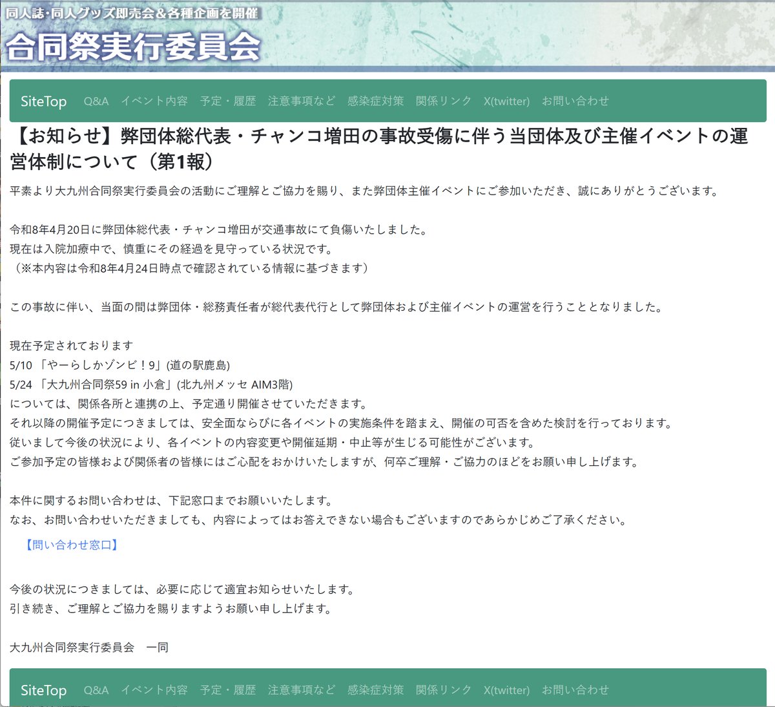775x707 pixels.
Task: Open Q&A in the top navigation bar
Action: click(96, 101)
